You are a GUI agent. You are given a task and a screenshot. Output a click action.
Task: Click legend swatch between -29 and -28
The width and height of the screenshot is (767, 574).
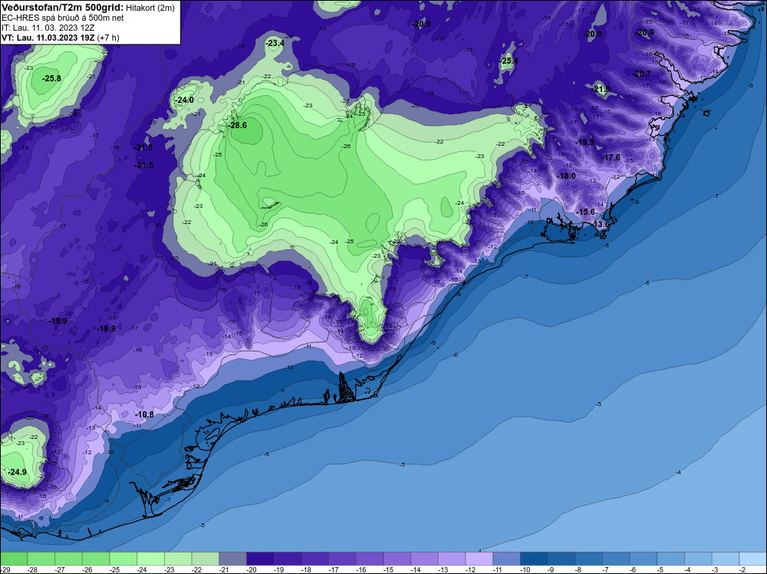(14, 559)
